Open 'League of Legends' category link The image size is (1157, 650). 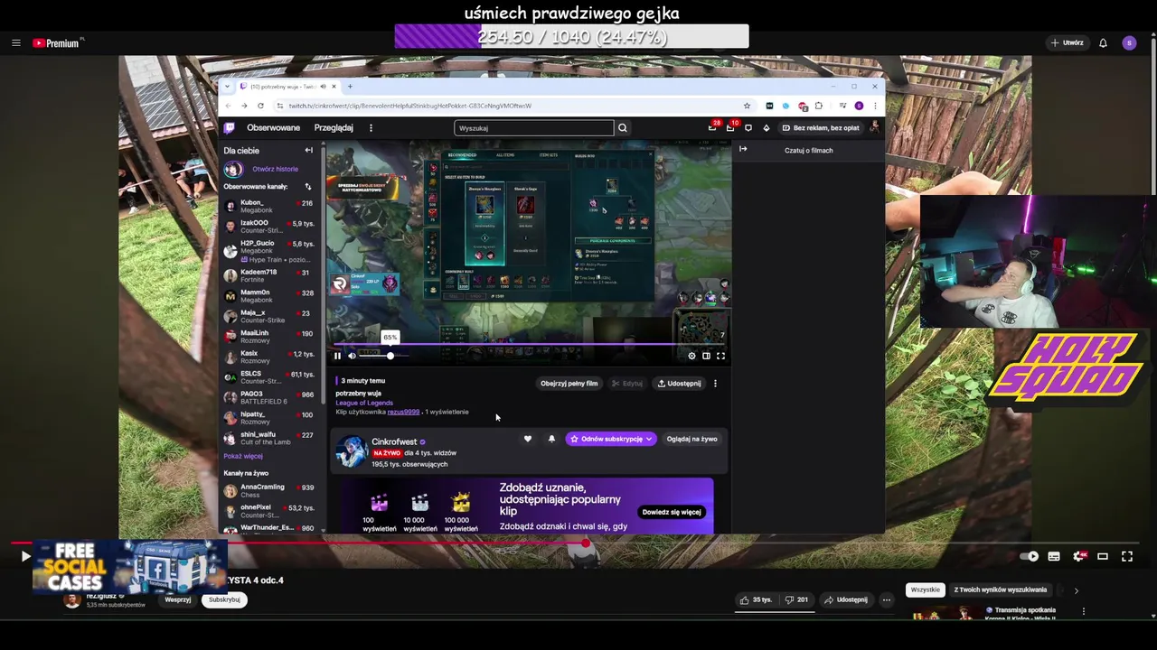[364, 403]
